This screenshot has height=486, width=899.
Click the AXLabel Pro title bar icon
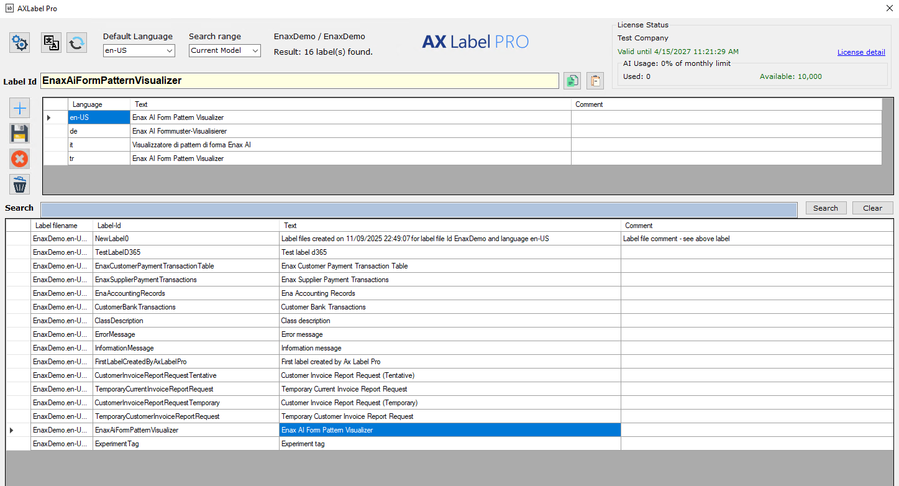[x=9, y=9]
